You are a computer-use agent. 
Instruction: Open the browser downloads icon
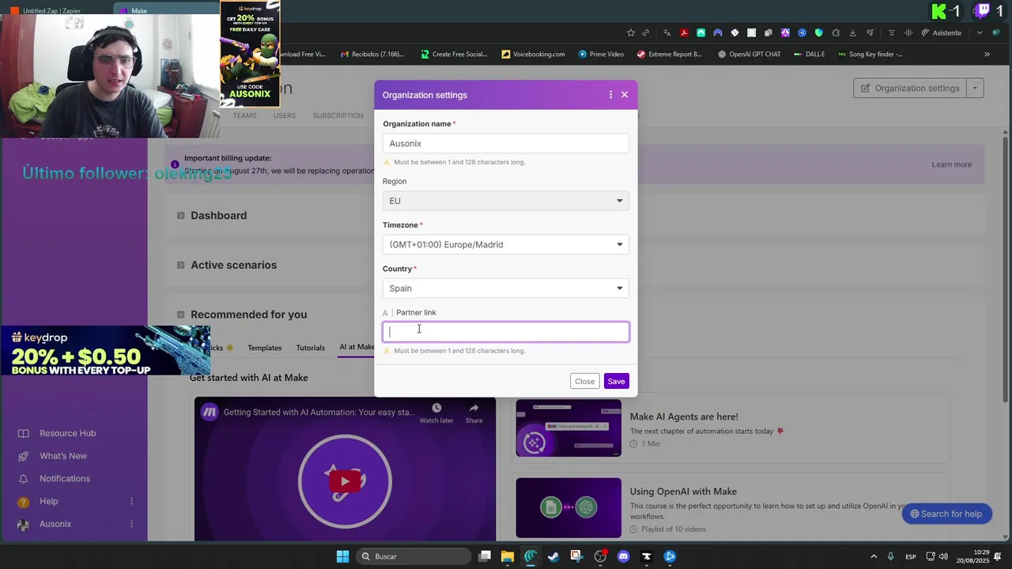point(853,32)
